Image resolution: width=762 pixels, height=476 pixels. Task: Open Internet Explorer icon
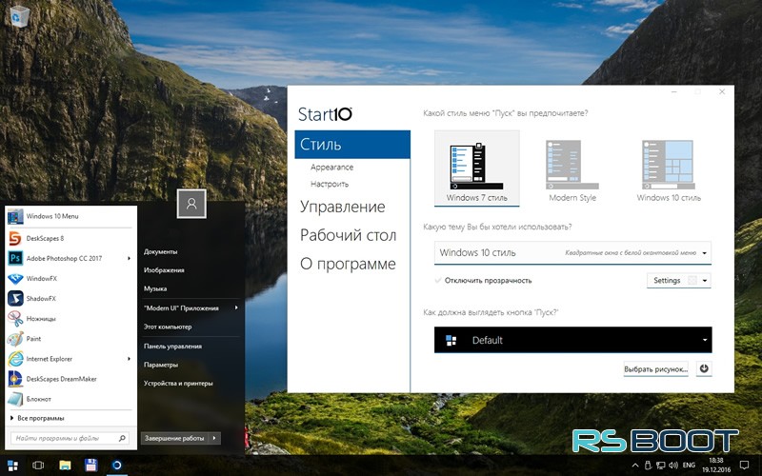pyautogui.click(x=15, y=359)
